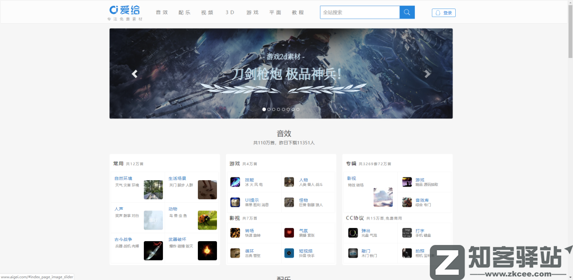The height and width of the screenshot is (280, 573).
Task: Open the UI提示 category icon
Action: click(x=235, y=202)
